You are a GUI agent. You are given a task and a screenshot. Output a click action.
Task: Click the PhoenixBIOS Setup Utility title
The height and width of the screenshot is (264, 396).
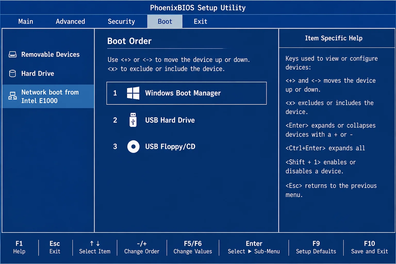(x=198, y=8)
